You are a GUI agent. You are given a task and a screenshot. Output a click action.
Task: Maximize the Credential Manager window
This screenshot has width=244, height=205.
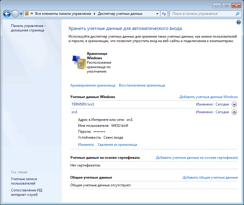coord(227,6)
